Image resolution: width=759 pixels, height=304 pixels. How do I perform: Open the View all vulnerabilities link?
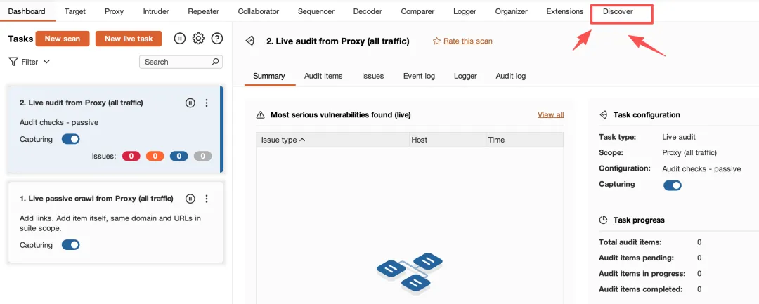click(551, 115)
